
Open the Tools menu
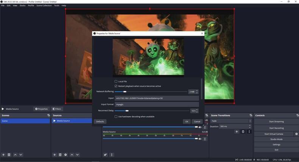click(57, 6)
